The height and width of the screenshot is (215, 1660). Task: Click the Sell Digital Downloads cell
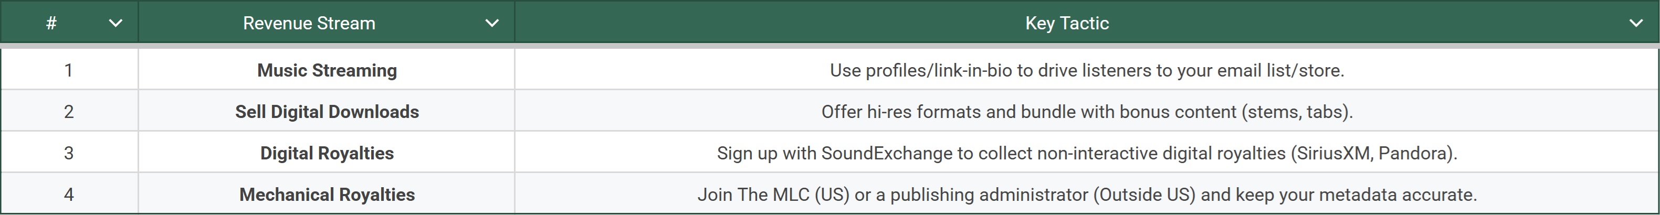point(327,111)
